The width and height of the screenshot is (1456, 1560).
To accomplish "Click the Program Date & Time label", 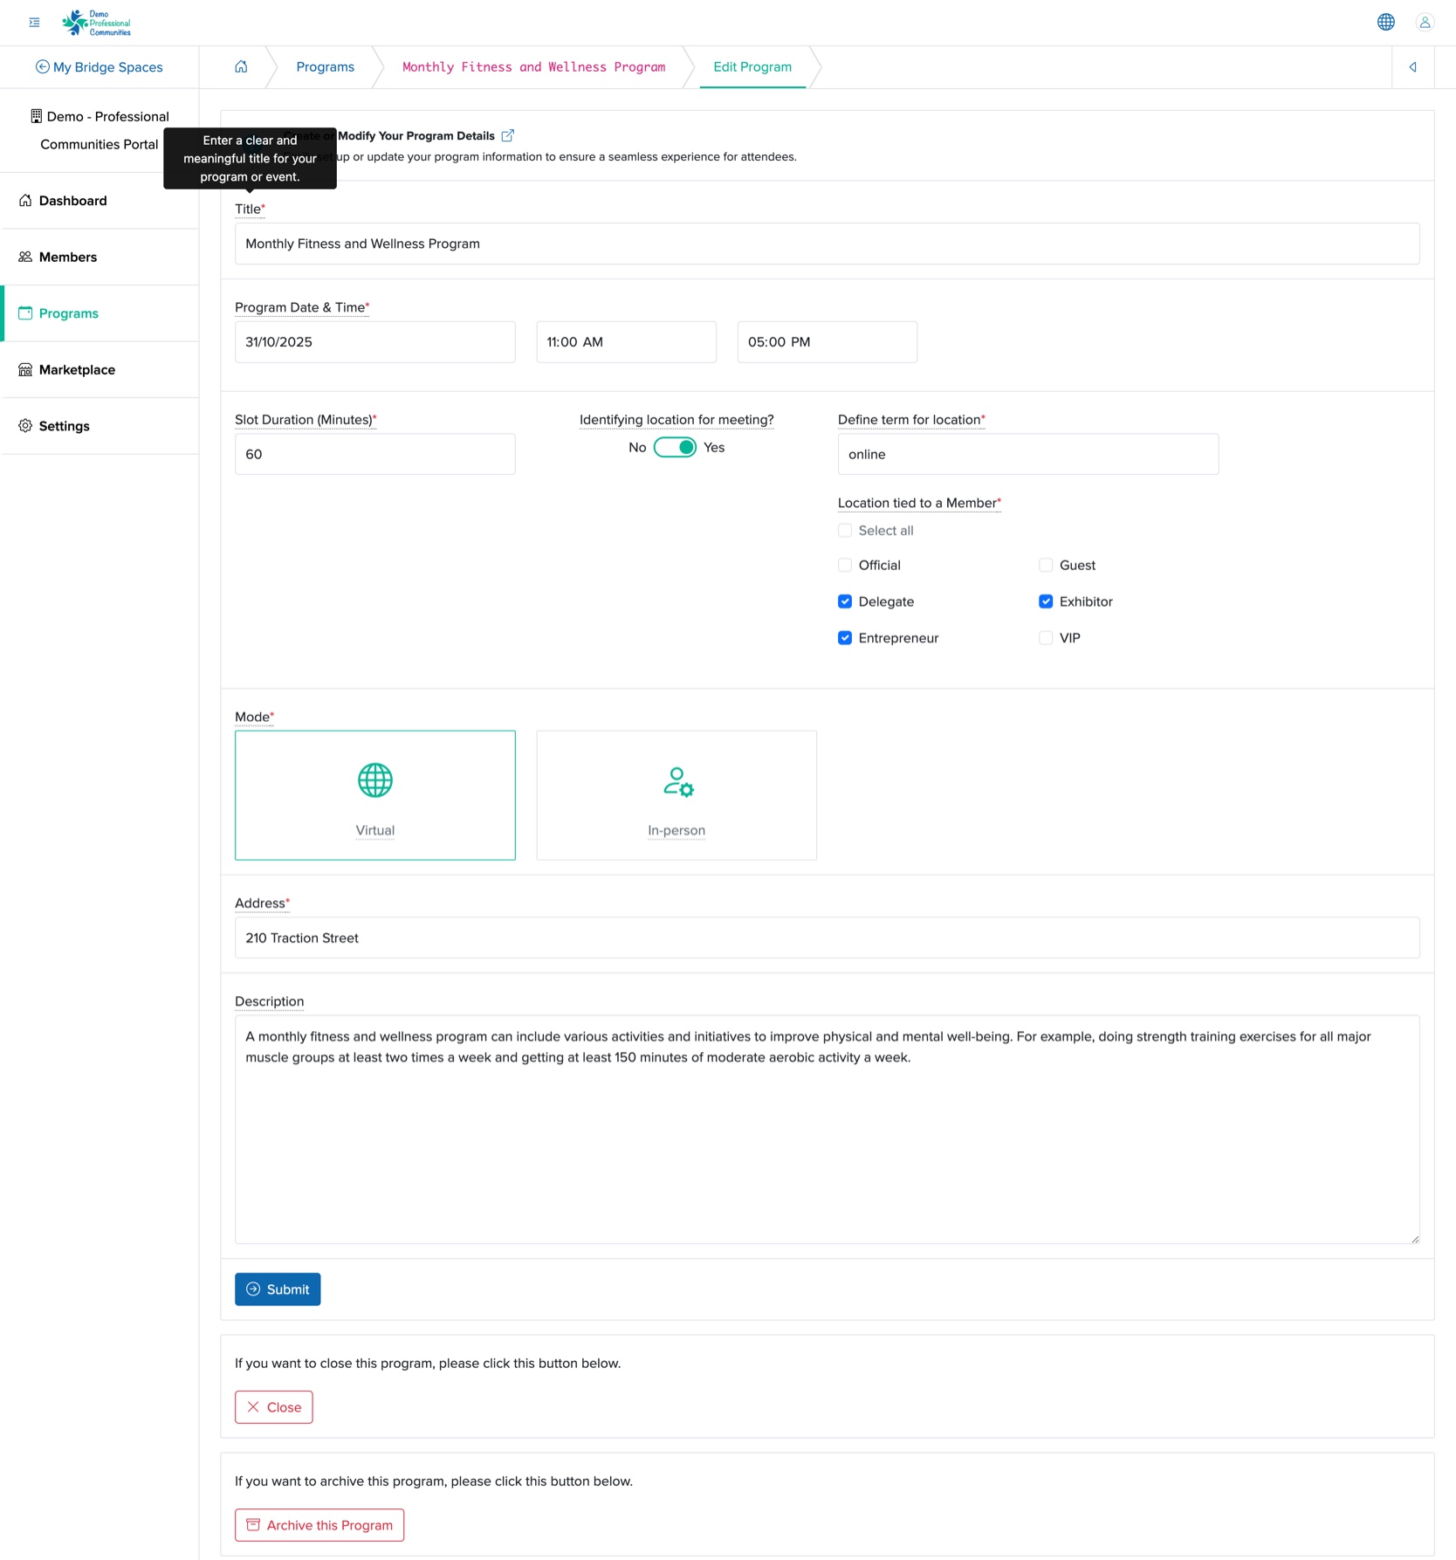I will (x=302, y=307).
